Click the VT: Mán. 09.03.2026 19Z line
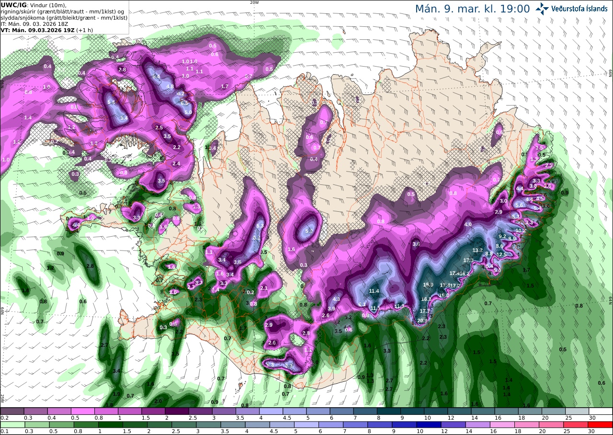The width and height of the screenshot is (613, 435). (46, 30)
